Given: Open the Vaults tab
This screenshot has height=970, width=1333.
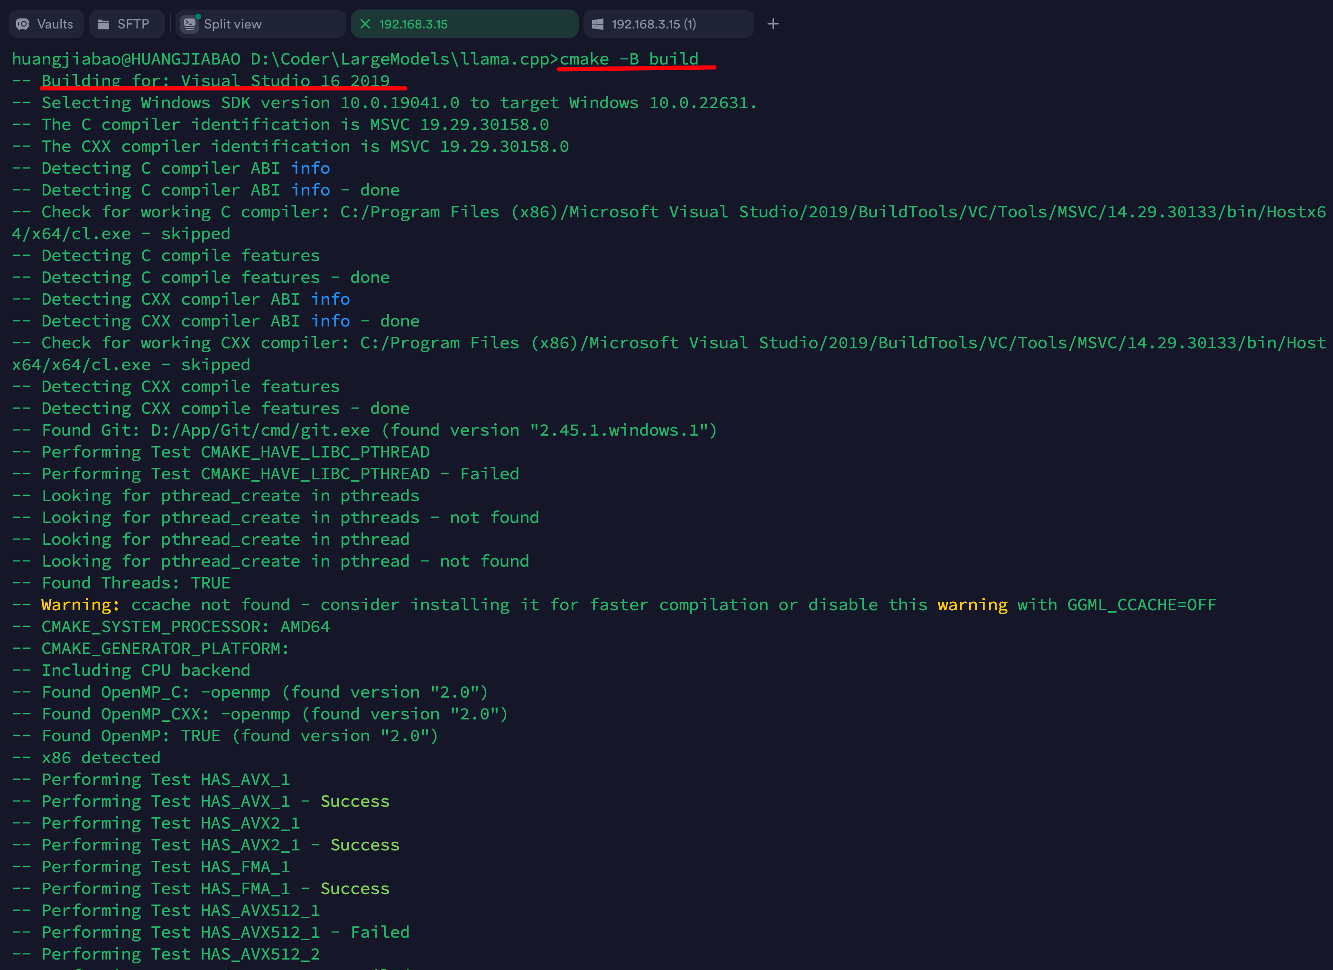Looking at the screenshot, I should [x=46, y=24].
